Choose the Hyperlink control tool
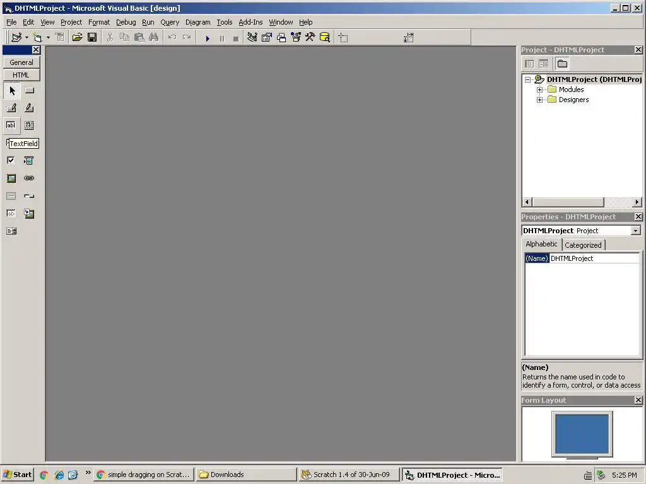 tap(29, 178)
